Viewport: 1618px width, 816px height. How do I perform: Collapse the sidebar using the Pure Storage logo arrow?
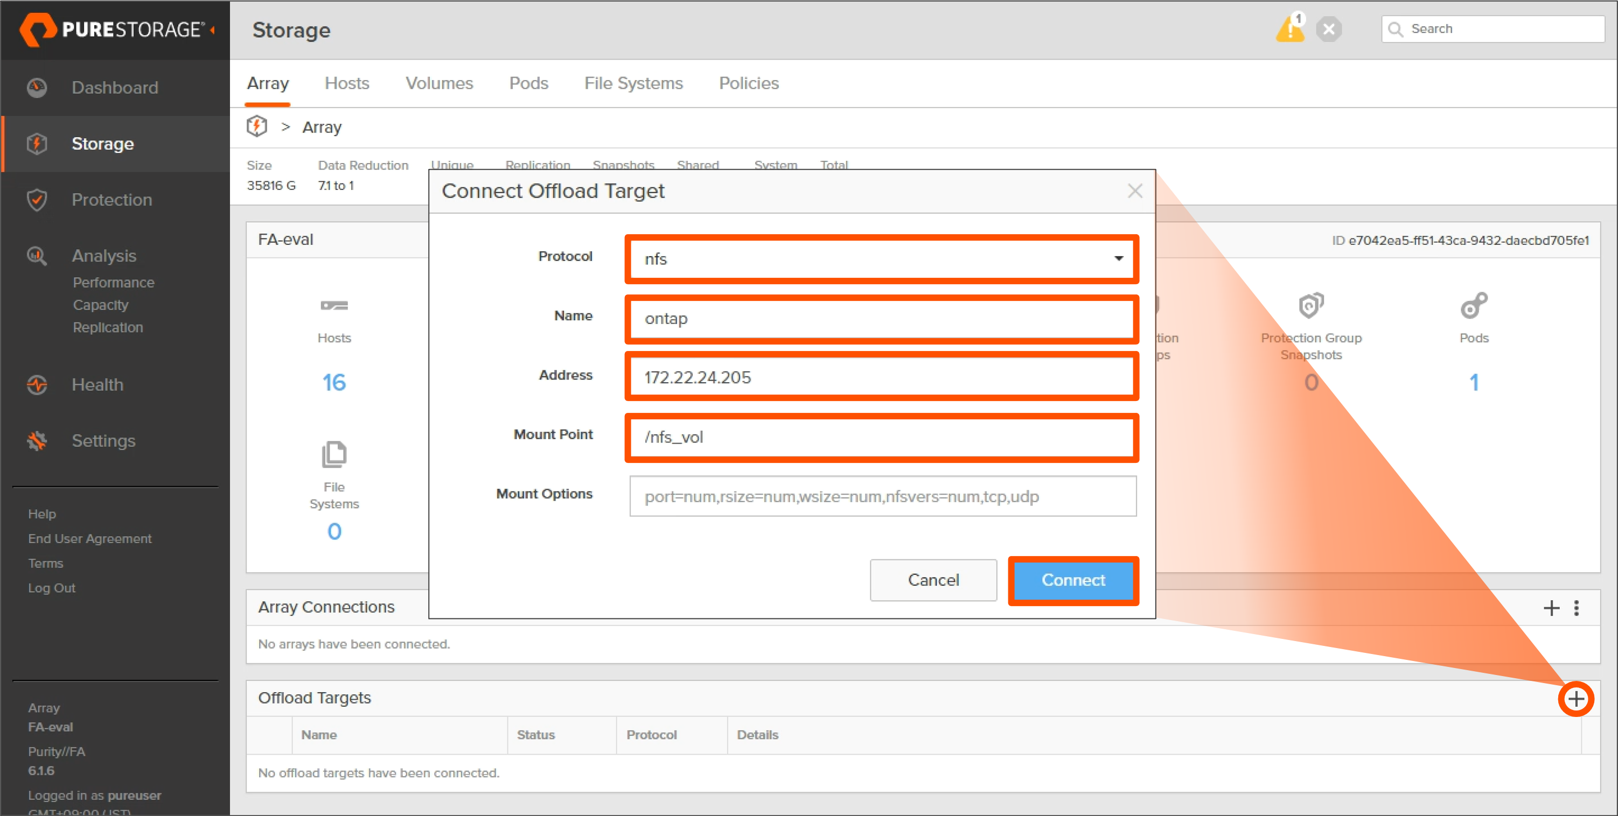coord(212,30)
